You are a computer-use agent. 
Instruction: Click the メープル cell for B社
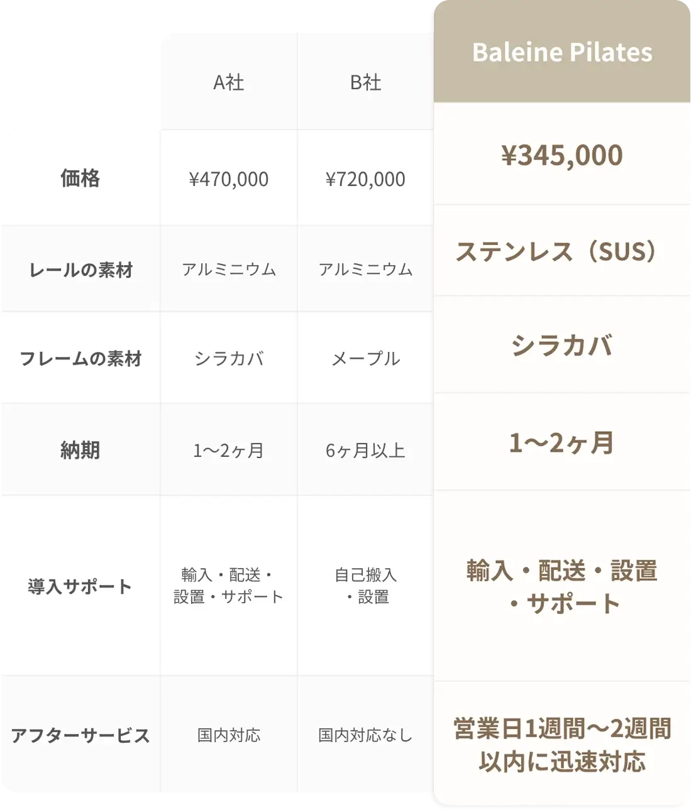(x=365, y=358)
